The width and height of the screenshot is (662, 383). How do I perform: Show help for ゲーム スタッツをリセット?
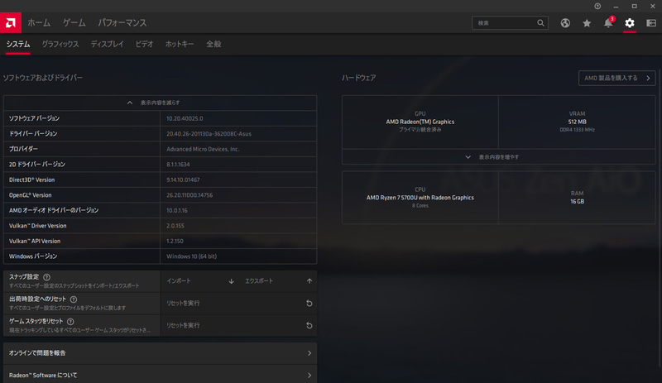click(x=70, y=321)
